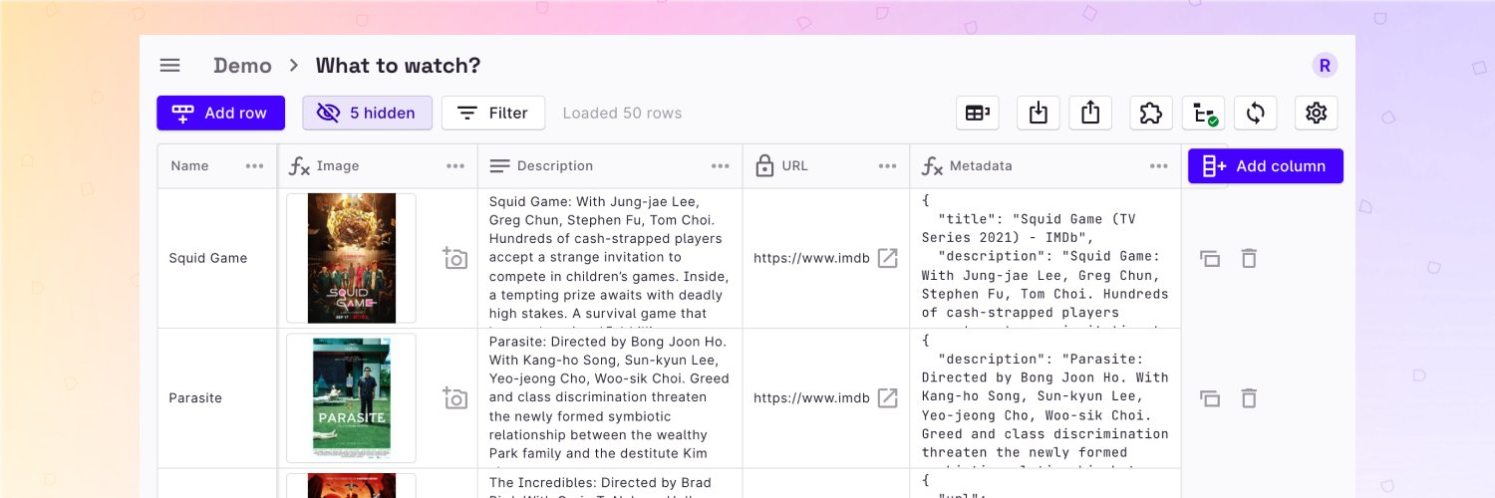
Task: Open table settings gear icon
Action: 1317,113
